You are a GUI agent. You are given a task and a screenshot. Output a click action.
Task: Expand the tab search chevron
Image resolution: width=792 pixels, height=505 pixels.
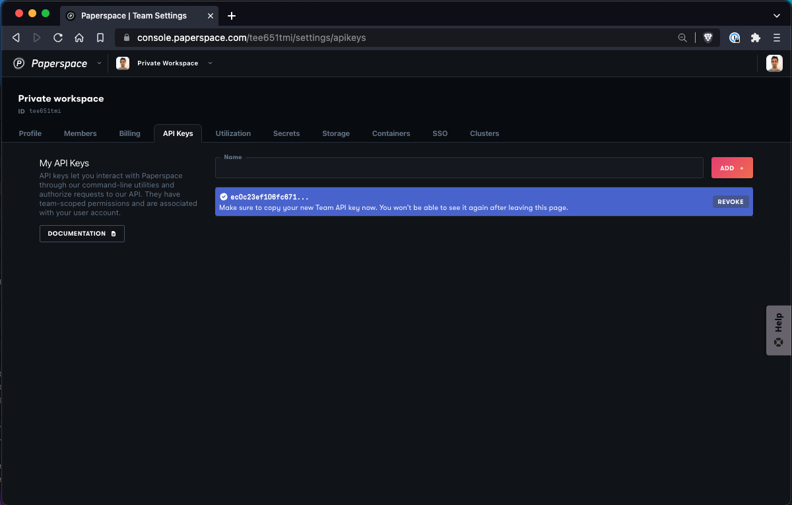(x=777, y=15)
